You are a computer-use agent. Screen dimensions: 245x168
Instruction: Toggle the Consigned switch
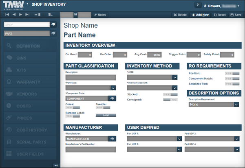[170, 100]
